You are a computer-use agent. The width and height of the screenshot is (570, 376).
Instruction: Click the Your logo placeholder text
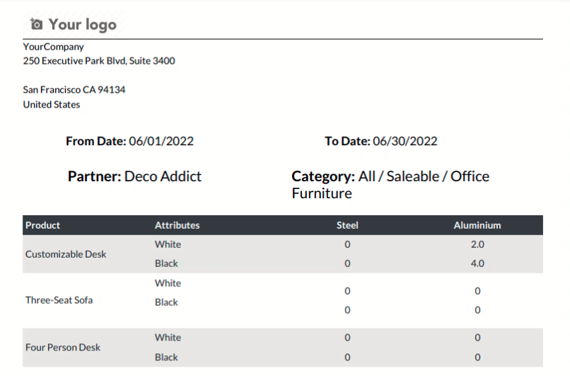coord(83,25)
